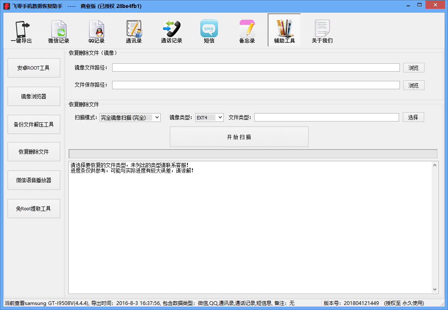448x310 pixels.
Task: Open the 镜像浏览器 image browser
Action: 33,96
